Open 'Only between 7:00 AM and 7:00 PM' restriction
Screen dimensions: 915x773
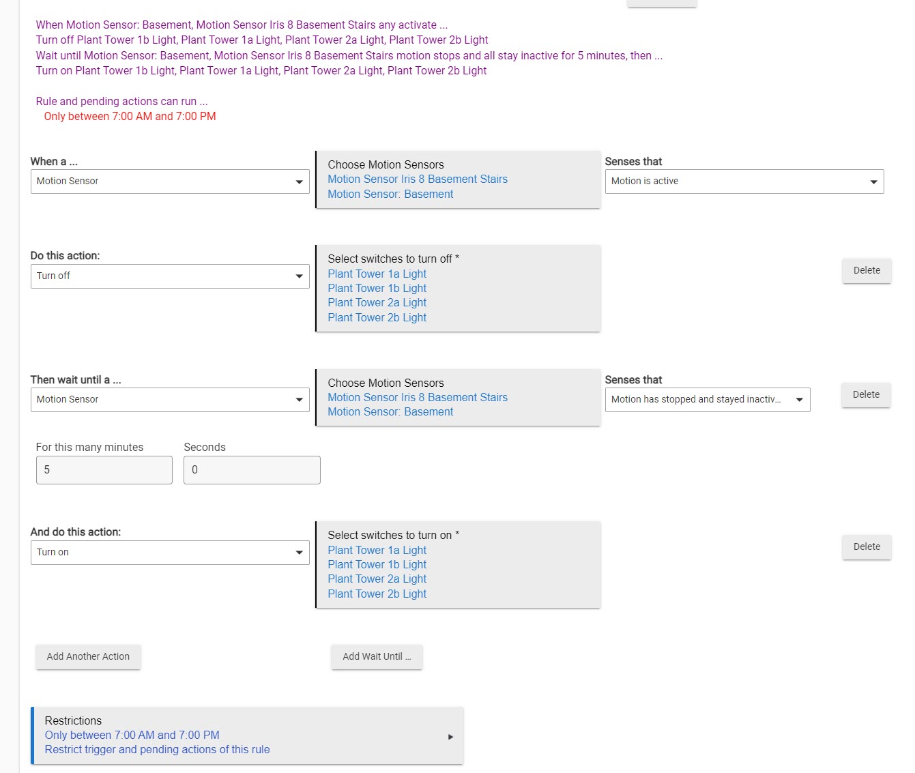click(132, 735)
